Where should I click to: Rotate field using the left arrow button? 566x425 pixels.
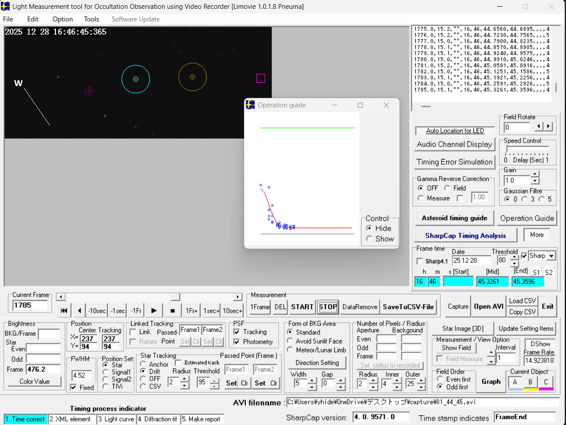(x=539, y=127)
